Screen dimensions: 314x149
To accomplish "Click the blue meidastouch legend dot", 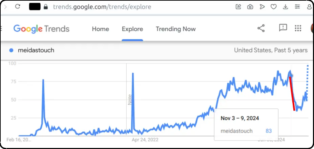I will (11, 50).
